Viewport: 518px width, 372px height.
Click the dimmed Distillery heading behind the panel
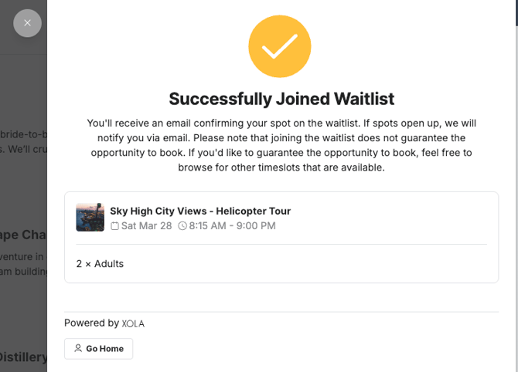(x=23, y=357)
